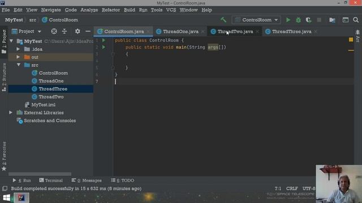362x203 pixels.
Task: Open the Terminal tool window
Action: point(51,180)
